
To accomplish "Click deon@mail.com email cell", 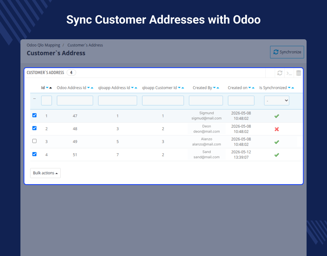I will coord(206,131).
